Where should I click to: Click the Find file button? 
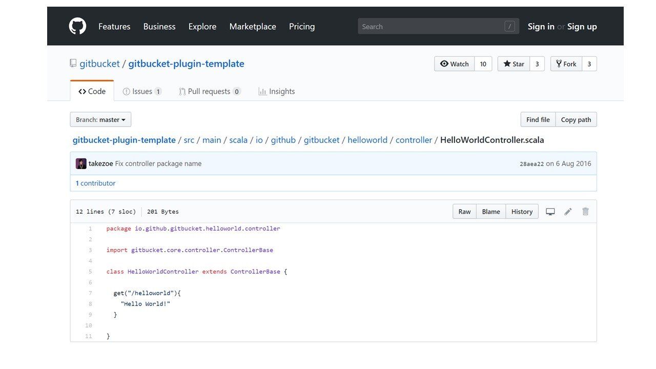[x=538, y=119]
